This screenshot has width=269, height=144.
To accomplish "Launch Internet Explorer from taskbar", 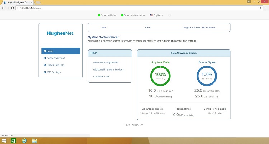I will 24,141.
